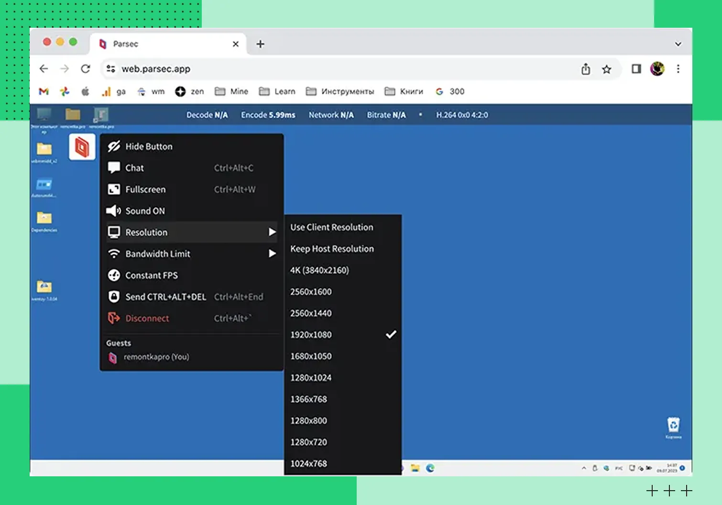Click the Send CTRL+ALT+DEL lock icon

(x=114, y=296)
